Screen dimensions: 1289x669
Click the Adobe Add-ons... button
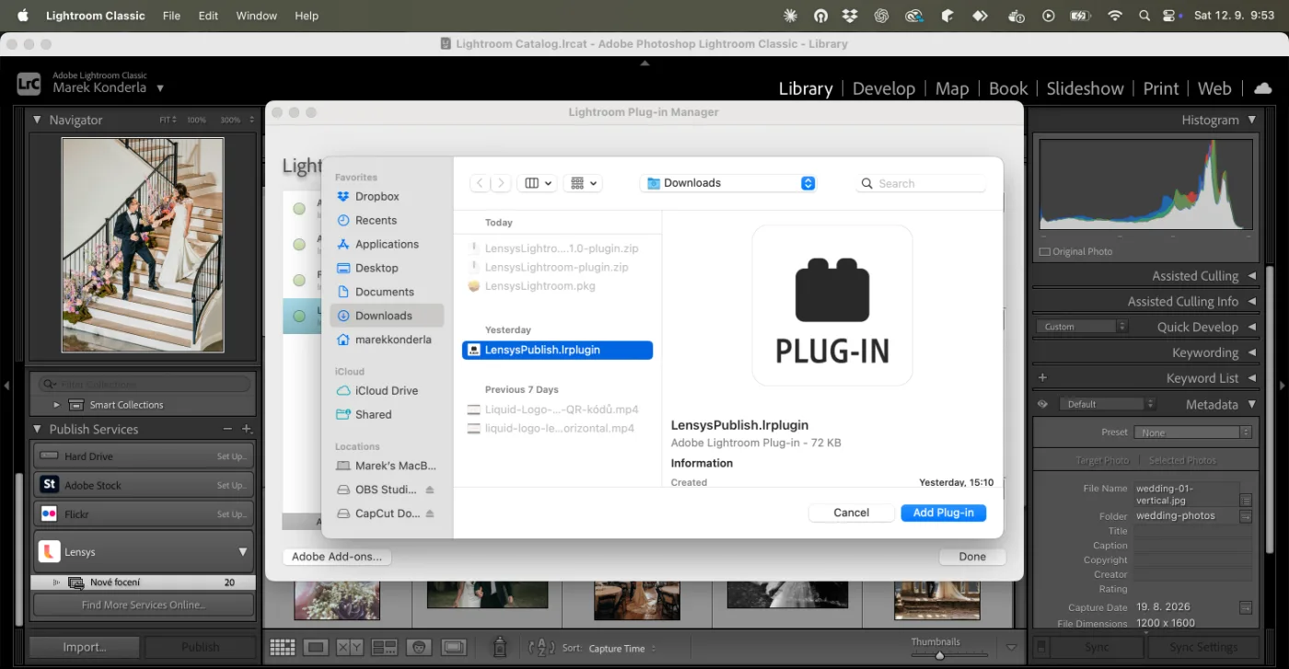pyautogui.click(x=337, y=557)
